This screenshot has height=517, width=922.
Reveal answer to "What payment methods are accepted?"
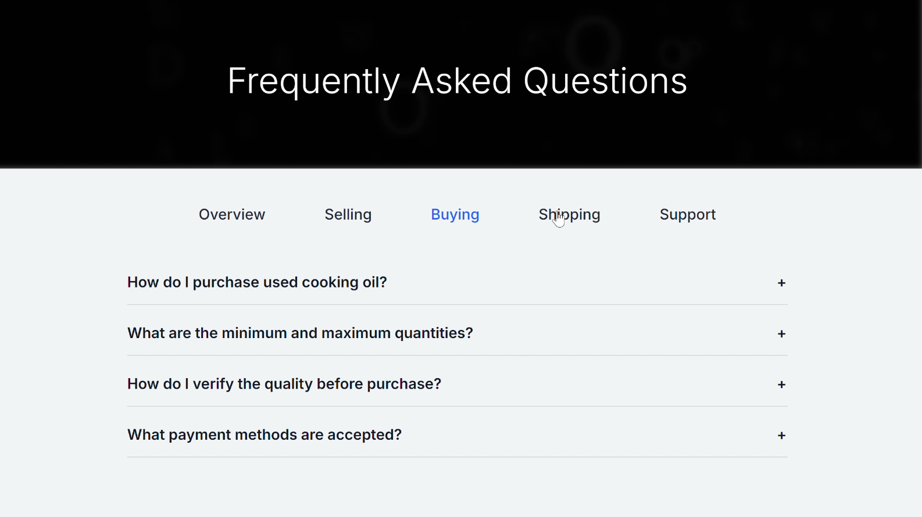tap(265, 435)
